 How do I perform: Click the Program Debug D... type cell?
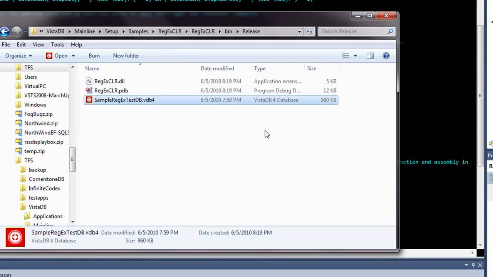click(x=277, y=90)
